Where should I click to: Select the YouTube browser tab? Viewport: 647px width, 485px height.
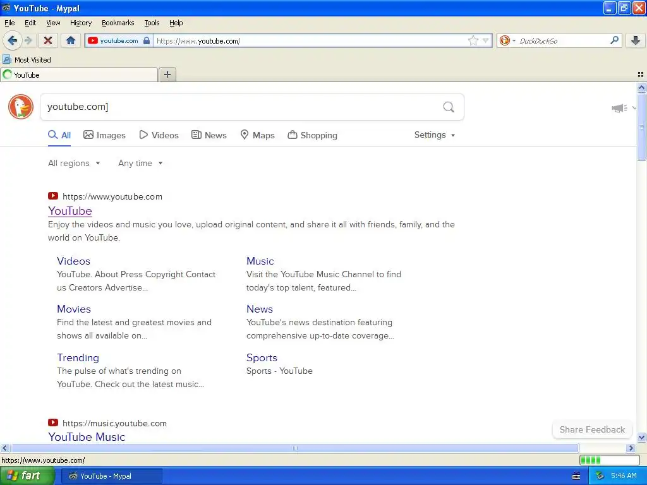[79, 75]
